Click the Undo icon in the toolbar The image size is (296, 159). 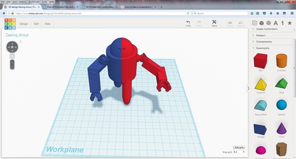point(188,23)
